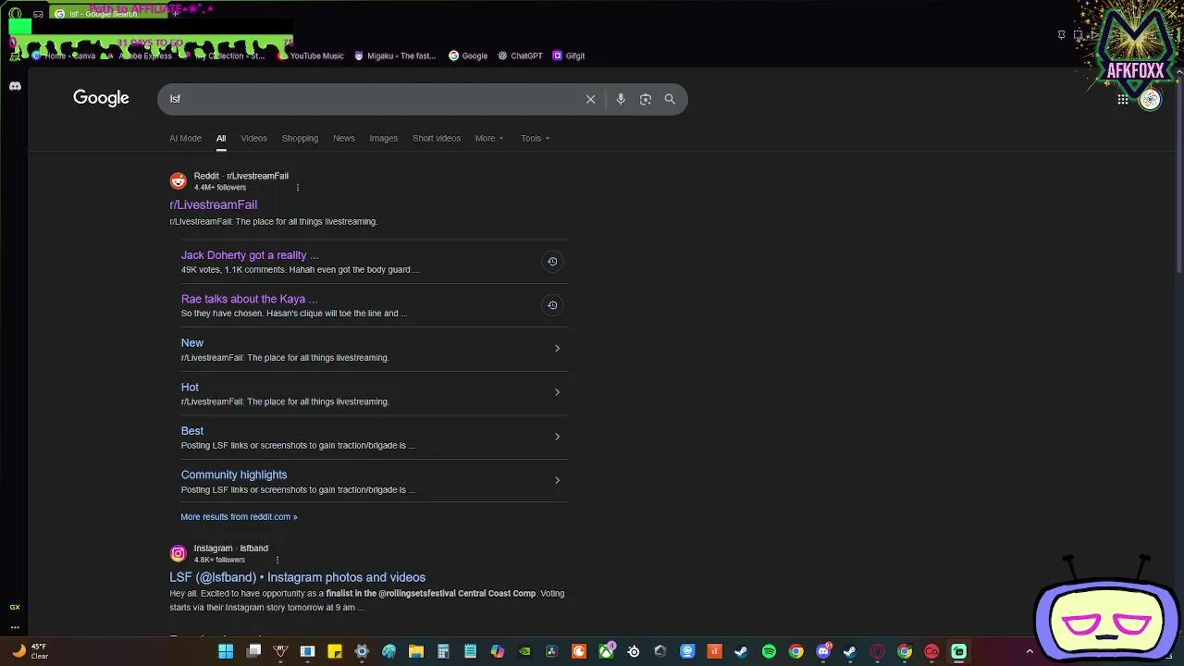Expand chevron on the Hot sitelink
The image size is (1184, 666).
(x=557, y=392)
